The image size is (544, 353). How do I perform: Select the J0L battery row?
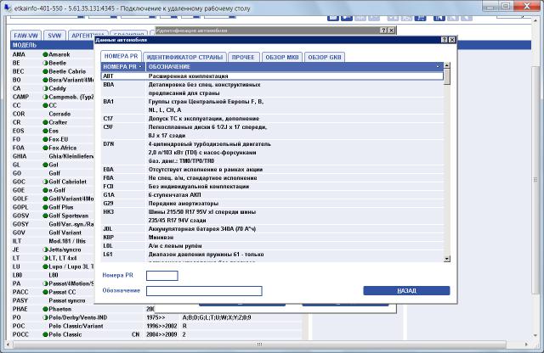pyautogui.click(x=272, y=228)
